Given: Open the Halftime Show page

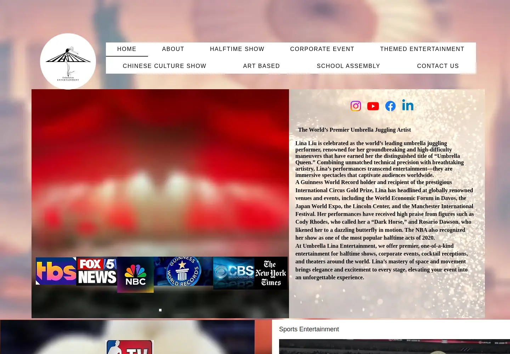Looking at the screenshot, I should click(237, 49).
